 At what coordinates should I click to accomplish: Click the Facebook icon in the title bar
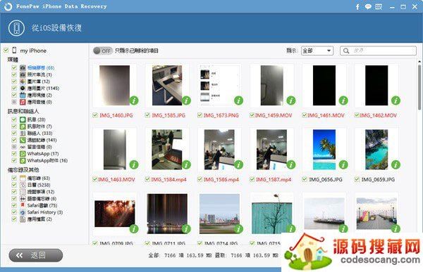tap(357, 7)
